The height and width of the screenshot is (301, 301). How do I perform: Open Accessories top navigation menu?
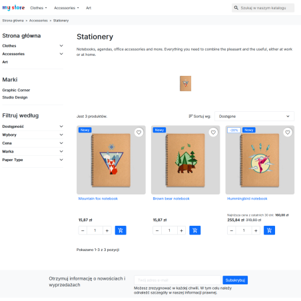pyautogui.click(x=67, y=8)
